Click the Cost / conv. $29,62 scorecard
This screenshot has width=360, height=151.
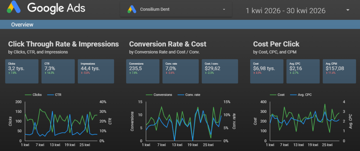pyautogui.click(x=220, y=71)
